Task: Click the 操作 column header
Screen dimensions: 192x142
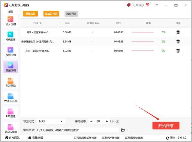Action: (x=178, y=23)
